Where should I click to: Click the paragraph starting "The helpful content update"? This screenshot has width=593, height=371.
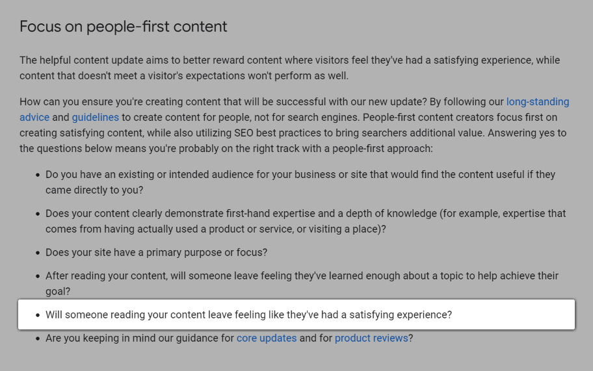pos(289,68)
